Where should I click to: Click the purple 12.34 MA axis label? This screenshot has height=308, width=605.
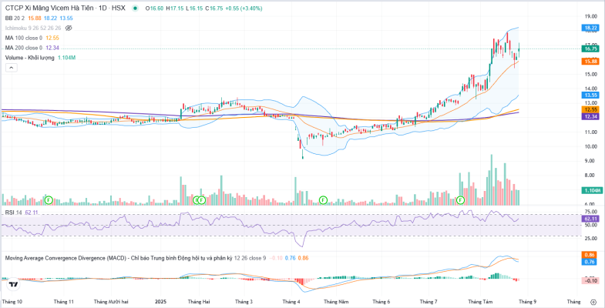click(590, 116)
